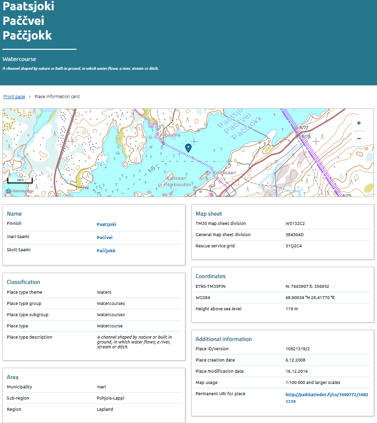Image resolution: width=377 pixels, height=423 pixels.
Task: Click the 'Inari Saami' language label
Action: coord(18,237)
